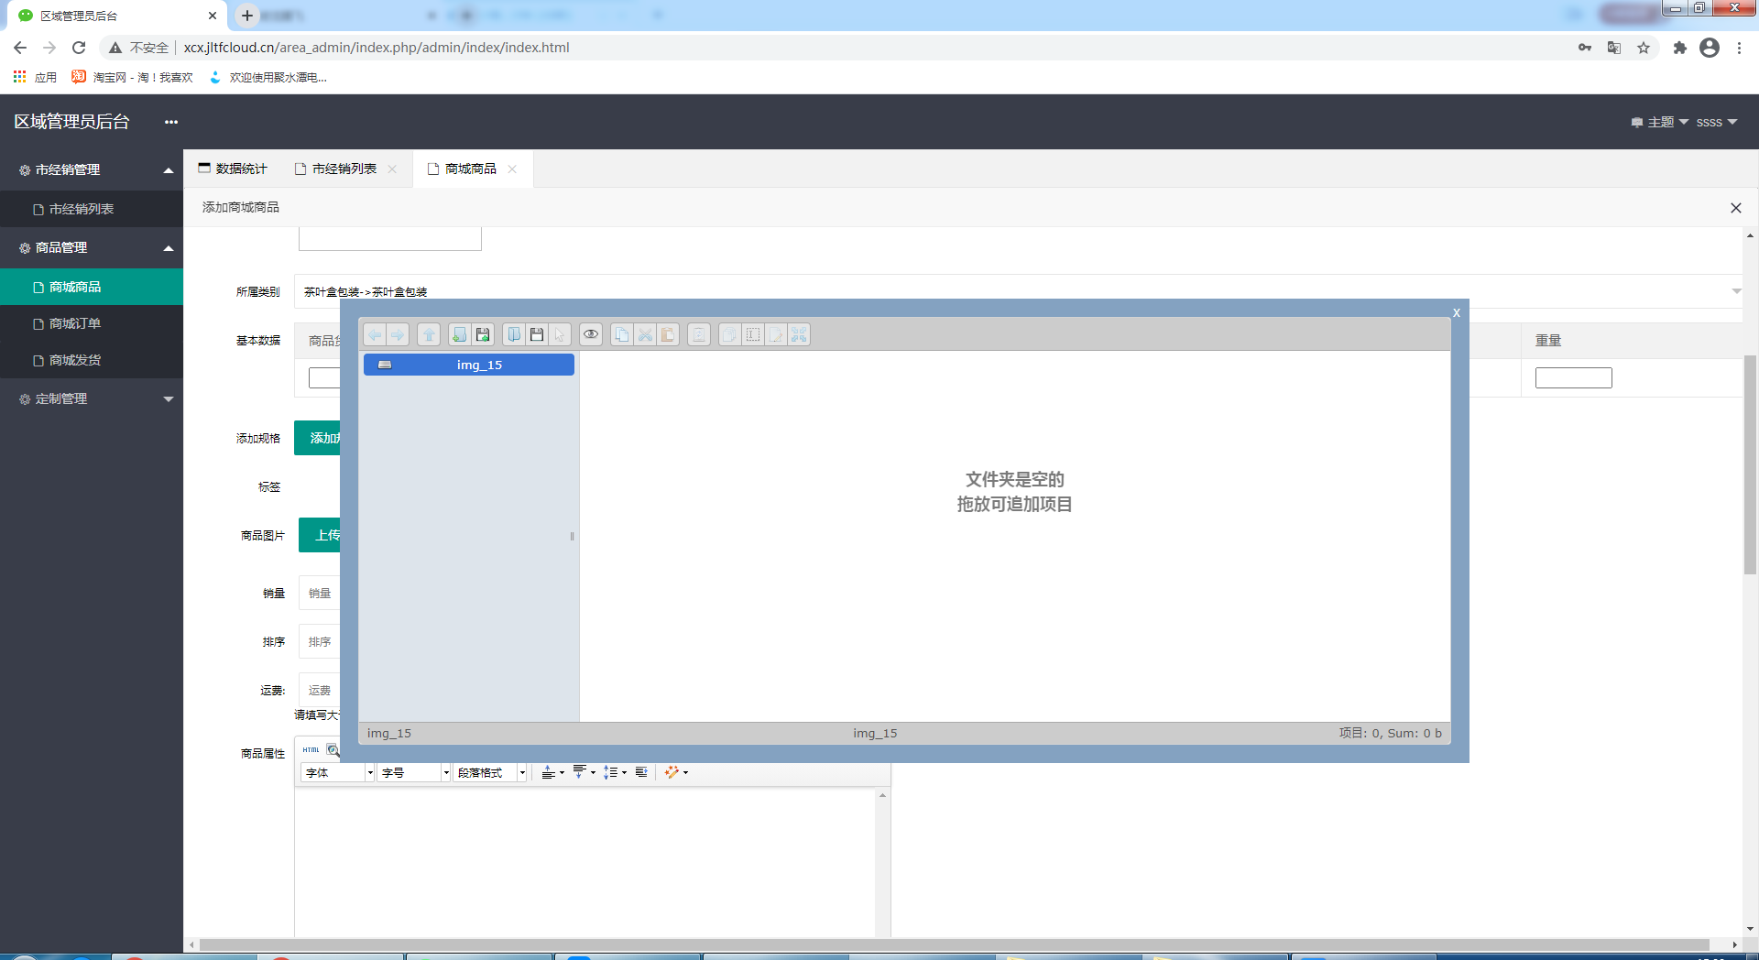Switch to the 数据统计 tab
Image resolution: width=1759 pixels, height=960 pixels.
(x=233, y=169)
